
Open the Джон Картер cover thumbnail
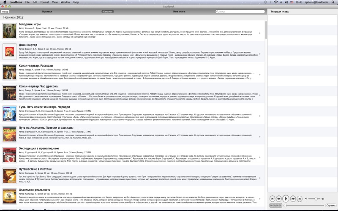click(x=9, y=51)
